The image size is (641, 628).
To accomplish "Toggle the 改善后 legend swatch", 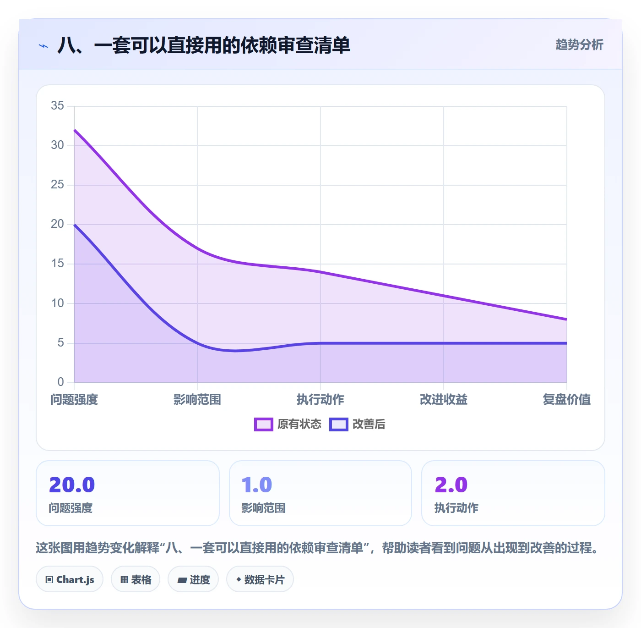I will pyautogui.click(x=339, y=424).
